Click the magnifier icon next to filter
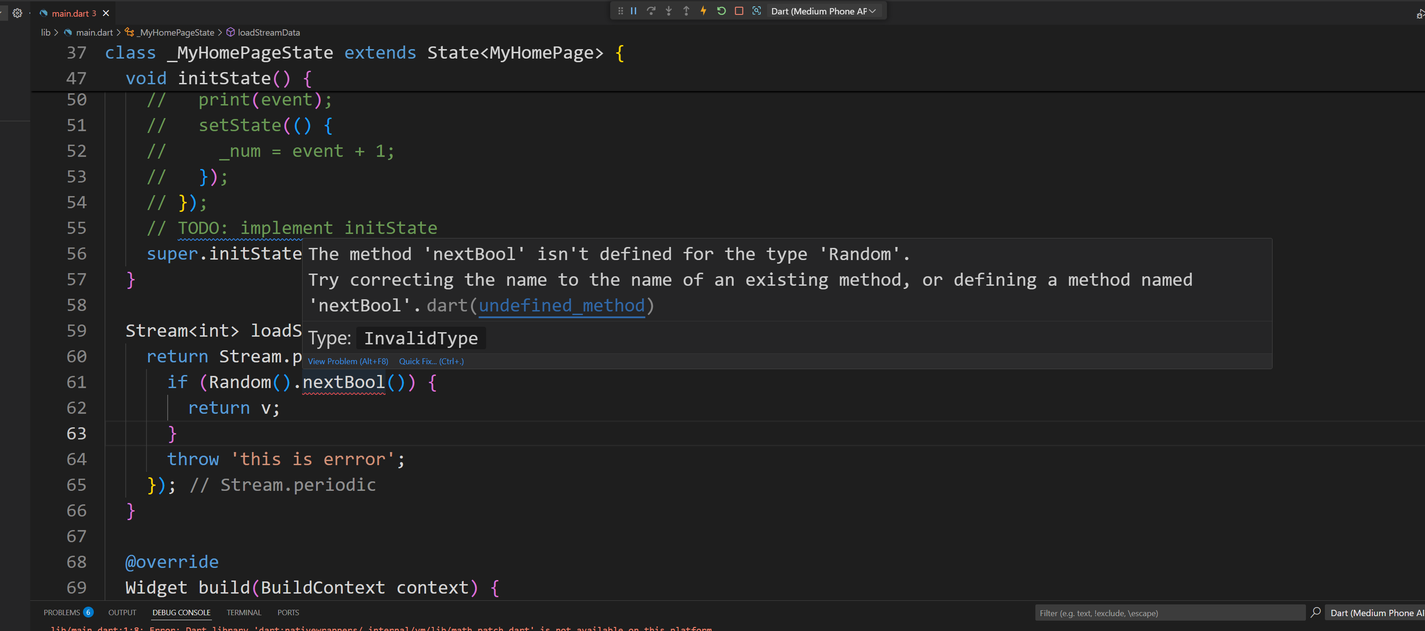 pyautogui.click(x=1316, y=612)
